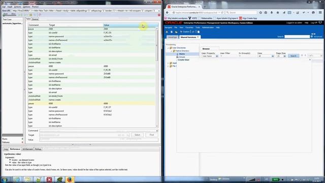Screen dimensions: 325x183
Task: Open the Firefox hamburger menu
Action: click(320, 13)
